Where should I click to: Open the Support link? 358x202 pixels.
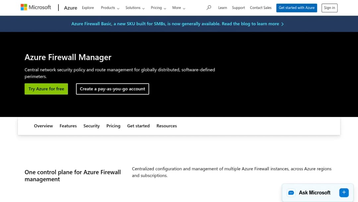point(238,8)
